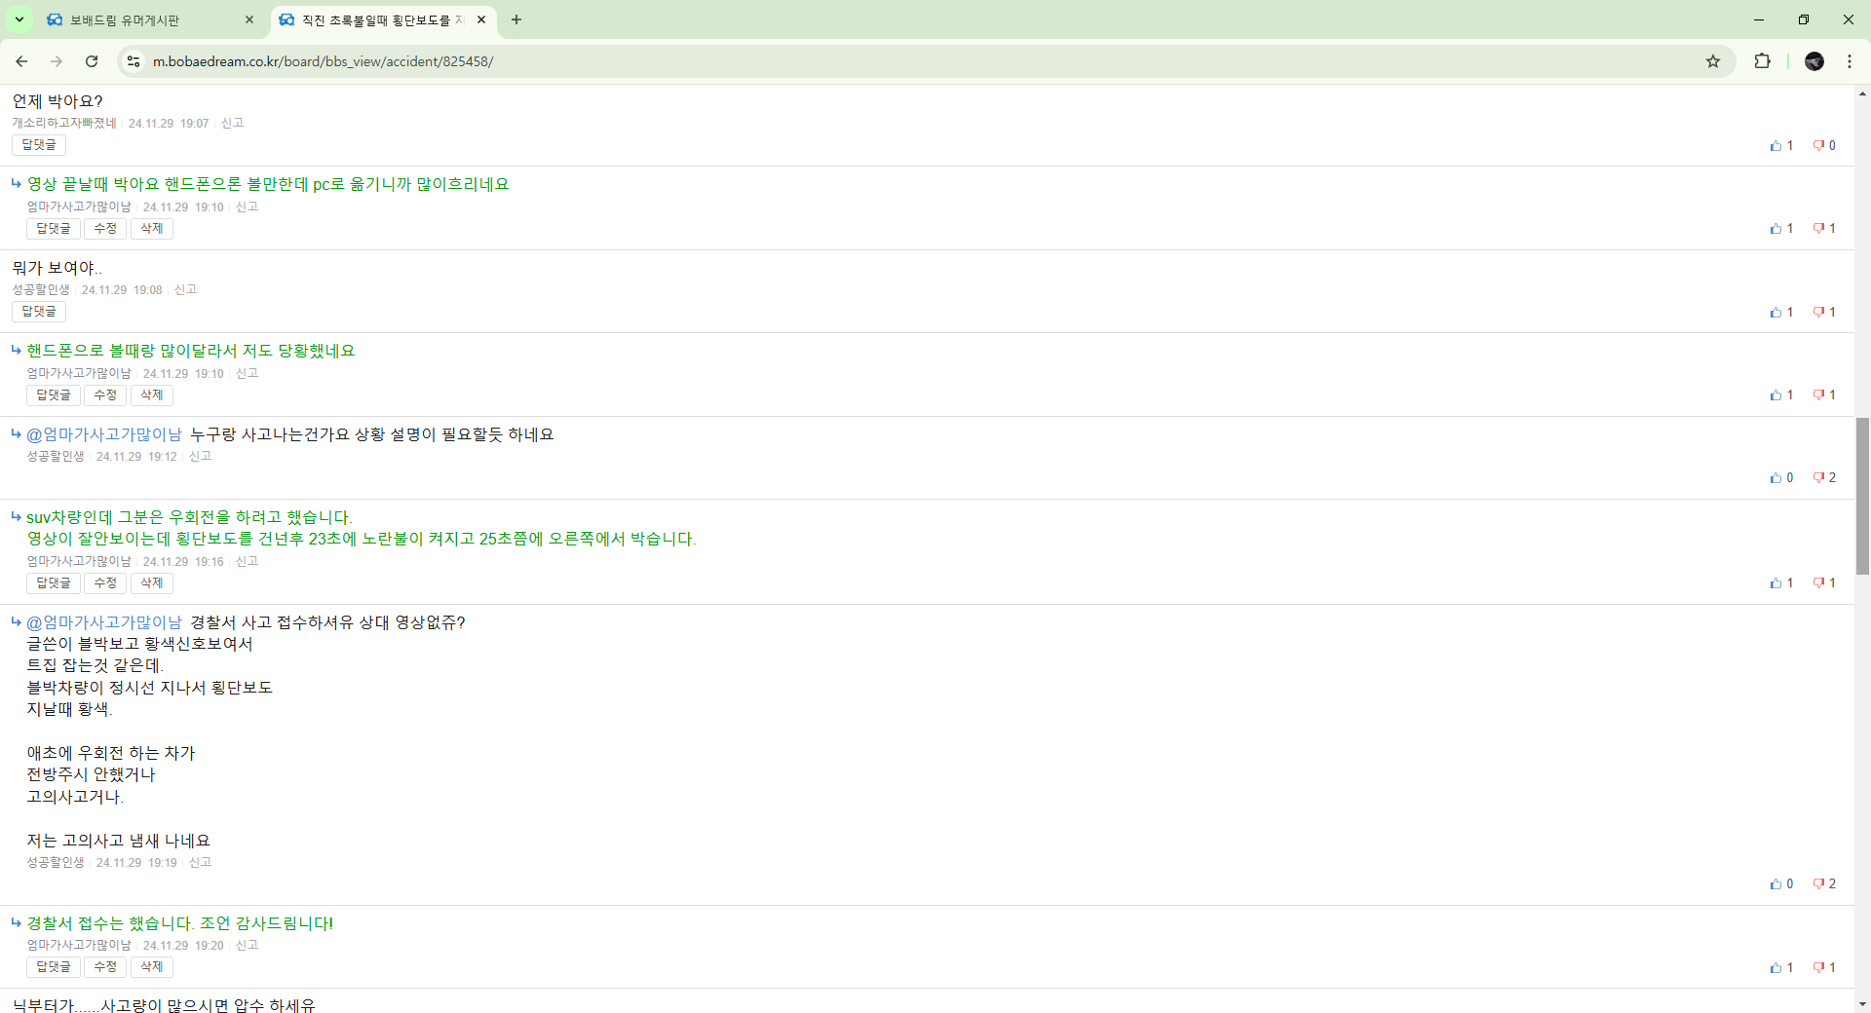The image size is (1871, 1013).
Task: Edit (수정) the reply 경찰서 접수는 했습니다
Action: [105, 967]
